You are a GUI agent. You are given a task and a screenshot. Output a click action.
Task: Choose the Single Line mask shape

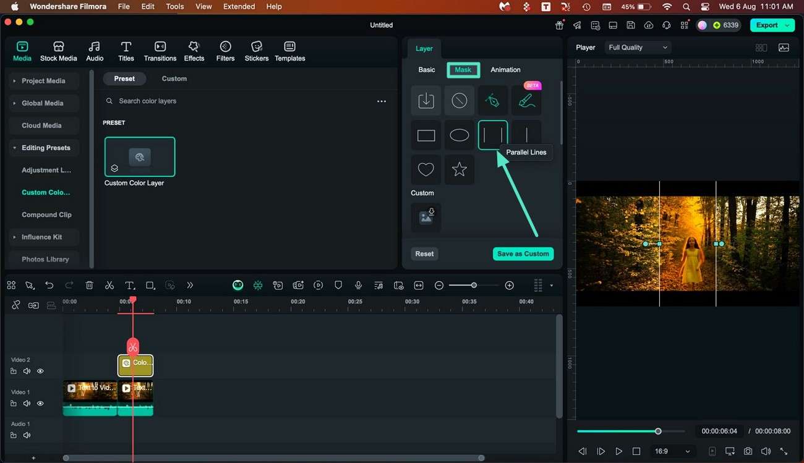pyautogui.click(x=526, y=134)
